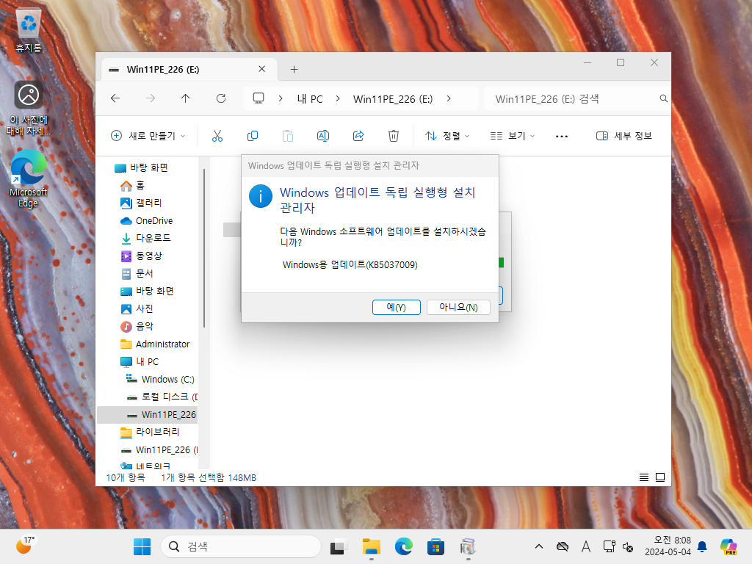The width and height of the screenshot is (752, 564).
Task: Click the Refresh icon
Action: tap(221, 99)
